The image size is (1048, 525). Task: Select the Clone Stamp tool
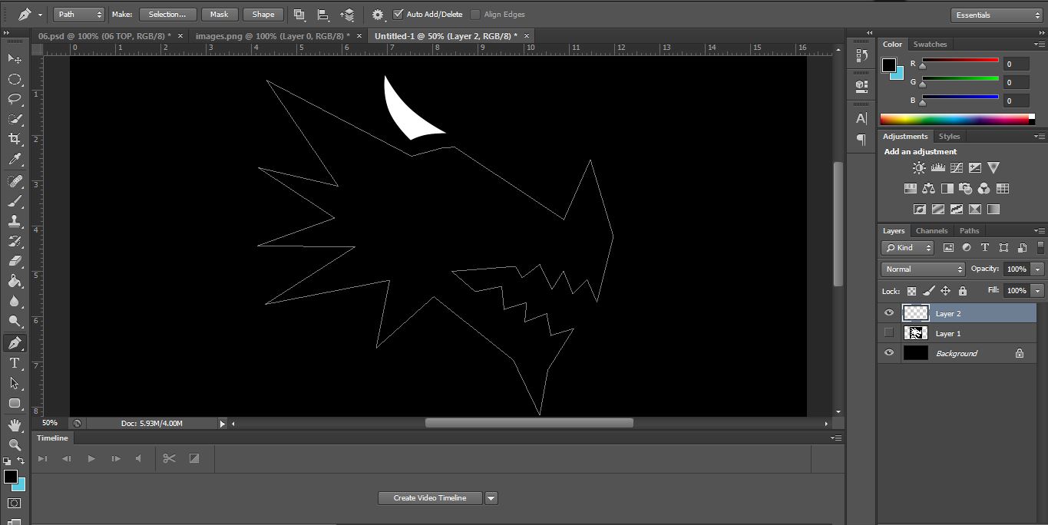[x=15, y=221]
